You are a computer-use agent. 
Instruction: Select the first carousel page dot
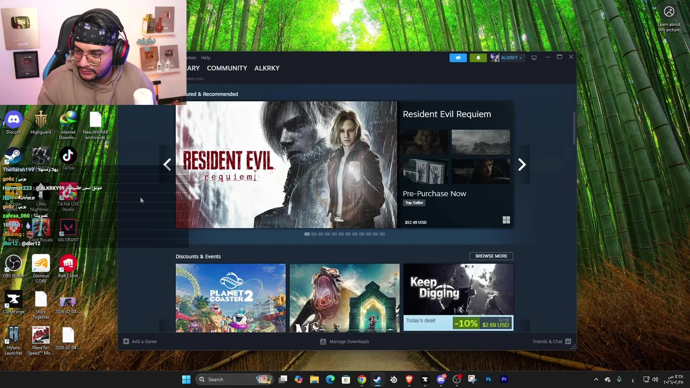point(307,234)
